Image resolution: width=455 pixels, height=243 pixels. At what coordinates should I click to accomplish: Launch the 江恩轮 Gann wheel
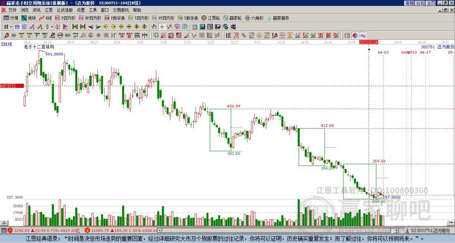211,18
